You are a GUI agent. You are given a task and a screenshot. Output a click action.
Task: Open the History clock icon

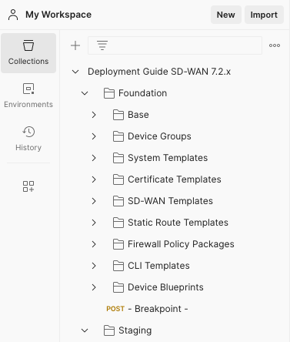pos(28,132)
